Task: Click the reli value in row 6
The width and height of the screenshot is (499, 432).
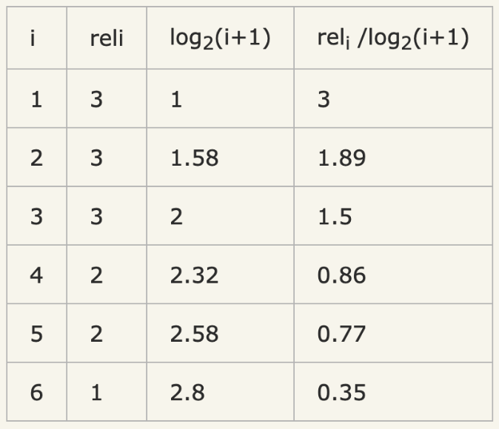Action: pos(96,392)
